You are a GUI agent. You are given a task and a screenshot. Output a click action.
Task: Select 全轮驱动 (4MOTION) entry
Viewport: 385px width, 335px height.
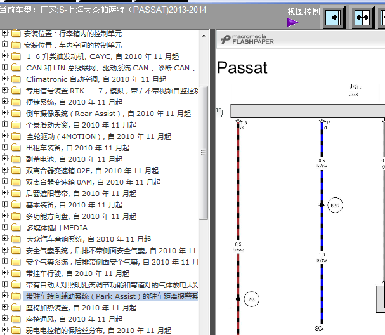[x=99, y=136]
